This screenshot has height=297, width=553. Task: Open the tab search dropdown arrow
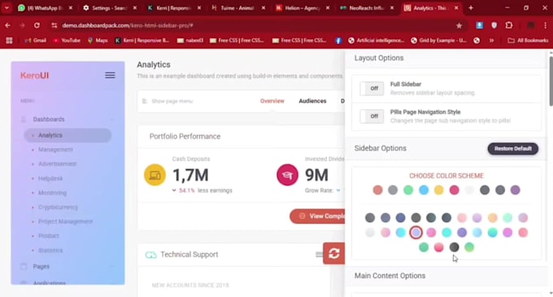click(7, 8)
